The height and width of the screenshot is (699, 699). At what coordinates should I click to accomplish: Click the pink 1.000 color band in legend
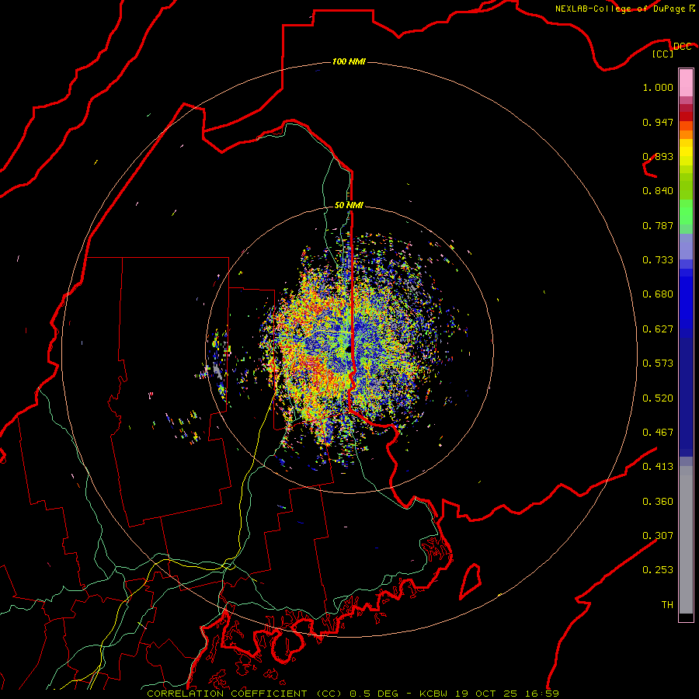pyautogui.click(x=686, y=83)
